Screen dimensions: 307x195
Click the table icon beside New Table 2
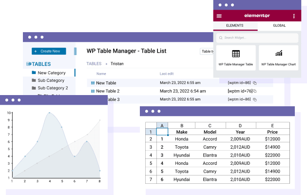(x=93, y=91)
